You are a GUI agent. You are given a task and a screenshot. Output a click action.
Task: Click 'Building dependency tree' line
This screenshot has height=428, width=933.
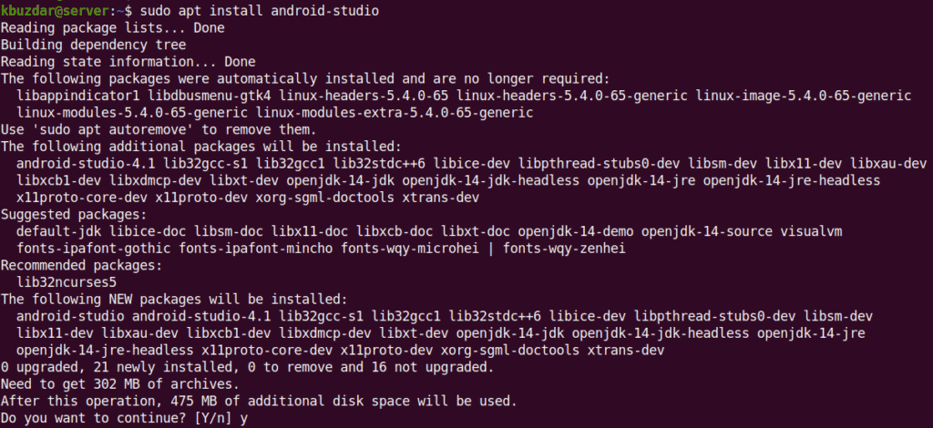(94, 45)
